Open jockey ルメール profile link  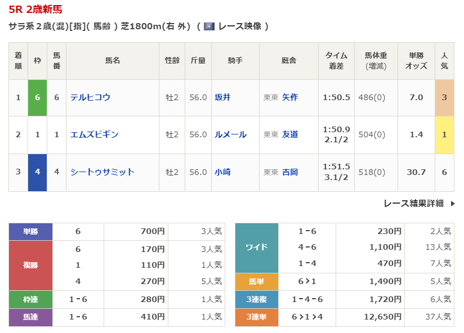pyautogui.click(x=230, y=134)
